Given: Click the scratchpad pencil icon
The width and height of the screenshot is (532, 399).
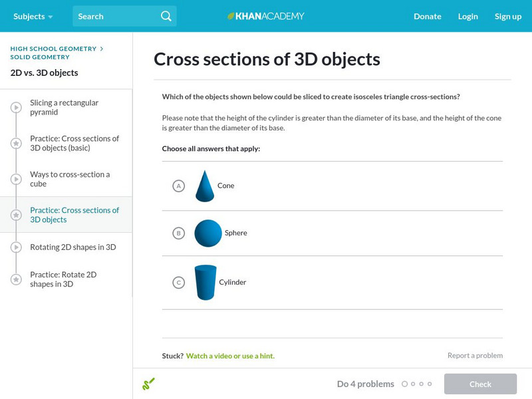Looking at the screenshot, I should (x=148, y=384).
